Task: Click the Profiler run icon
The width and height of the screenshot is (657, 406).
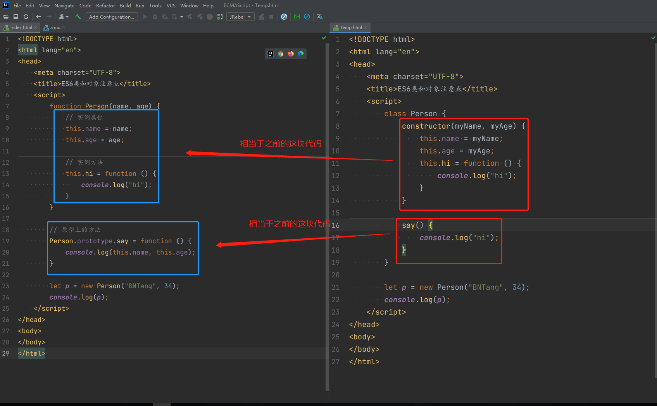Action: point(174,17)
